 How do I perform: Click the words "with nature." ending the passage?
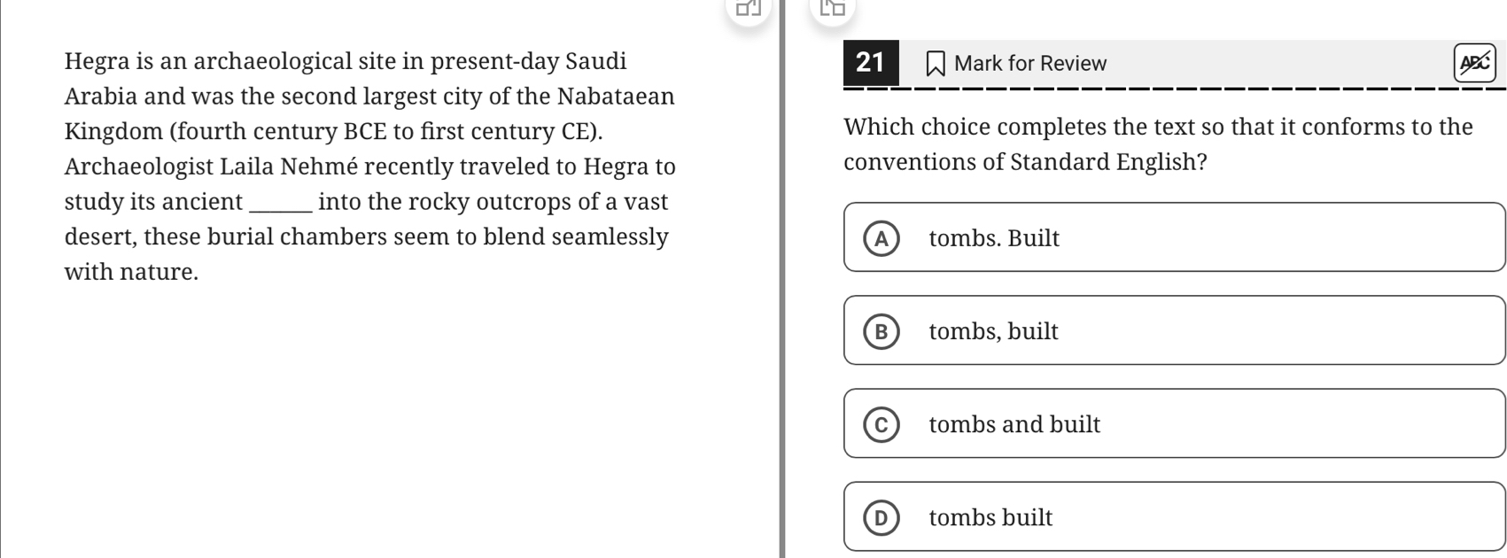pos(131,272)
